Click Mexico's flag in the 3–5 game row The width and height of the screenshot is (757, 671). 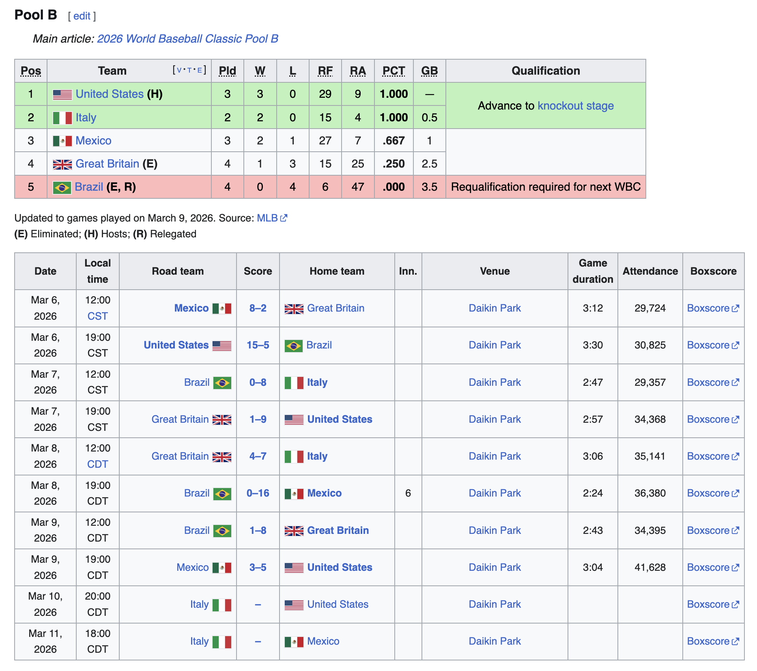222,568
